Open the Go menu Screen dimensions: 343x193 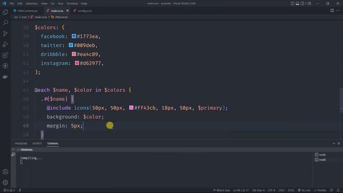53,4
